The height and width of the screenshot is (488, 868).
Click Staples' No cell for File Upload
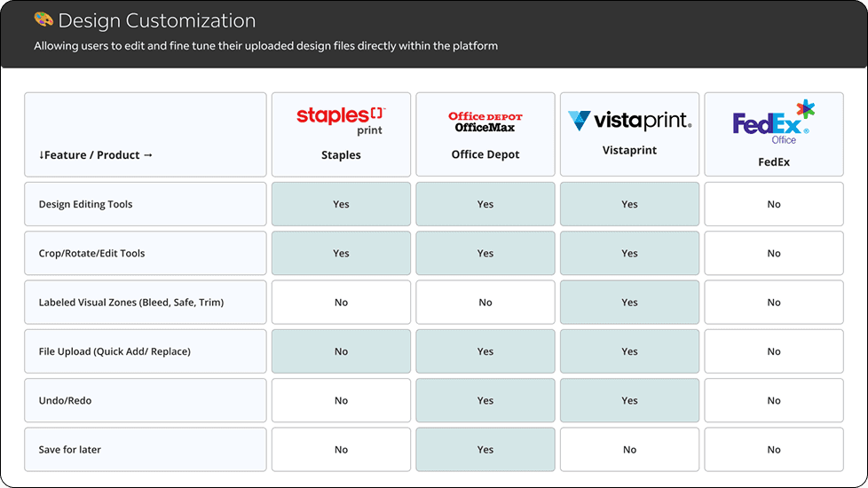click(x=341, y=351)
